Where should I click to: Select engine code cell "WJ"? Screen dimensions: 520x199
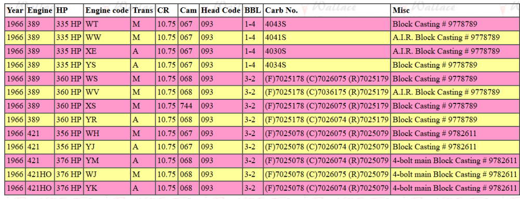coord(107,175)
